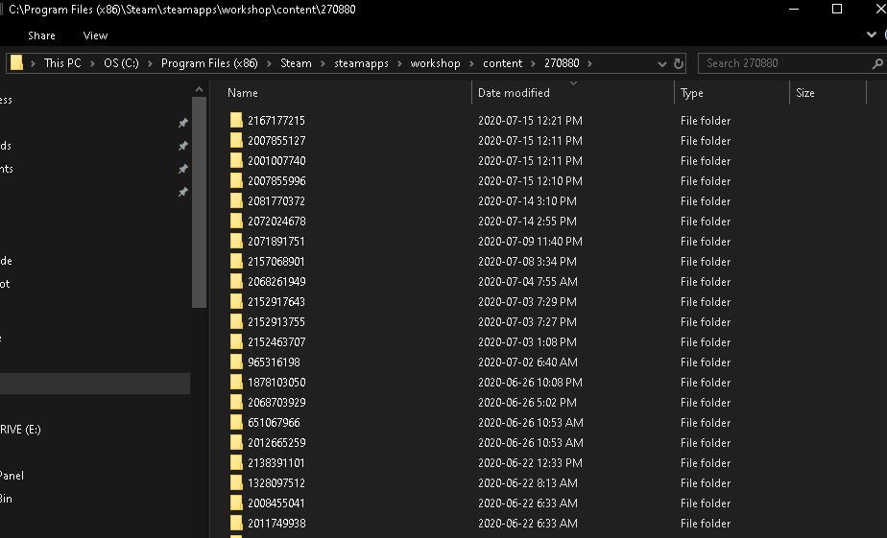Open the View ribbon tab
This screenshot has height=538, width=887.
click(x=96, y=35)
